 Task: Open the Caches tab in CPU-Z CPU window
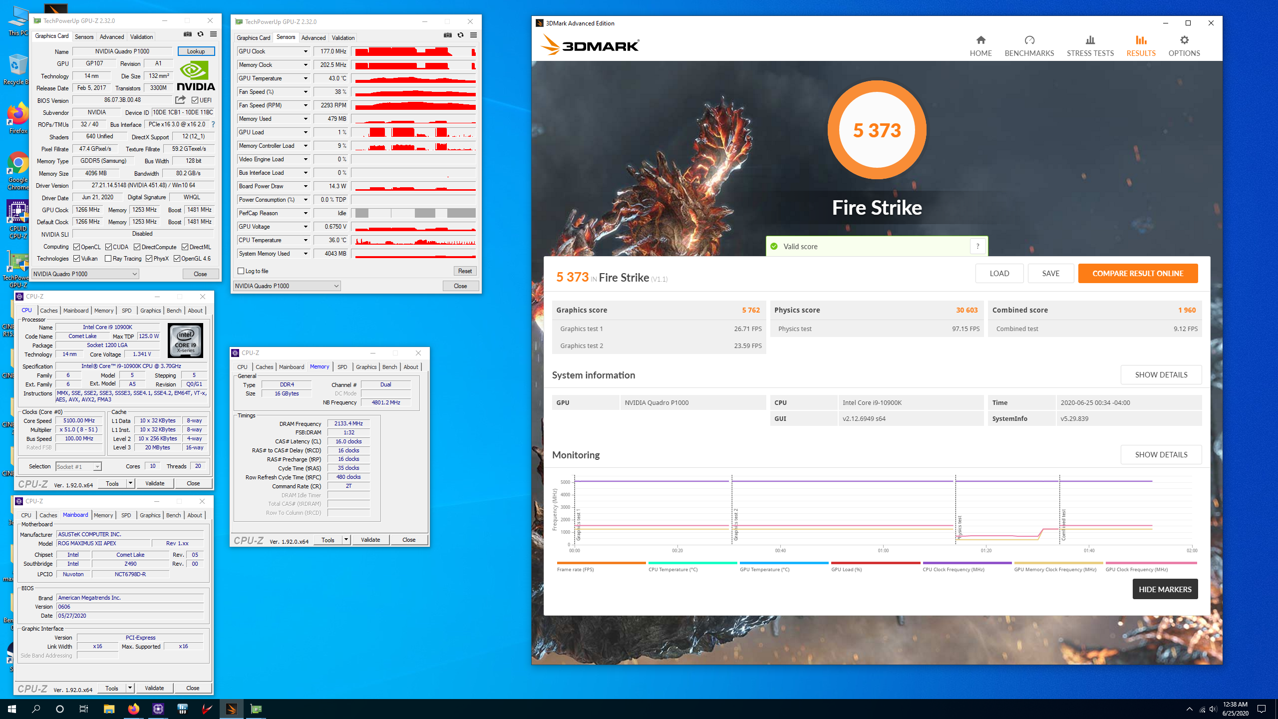click(49, 311)
